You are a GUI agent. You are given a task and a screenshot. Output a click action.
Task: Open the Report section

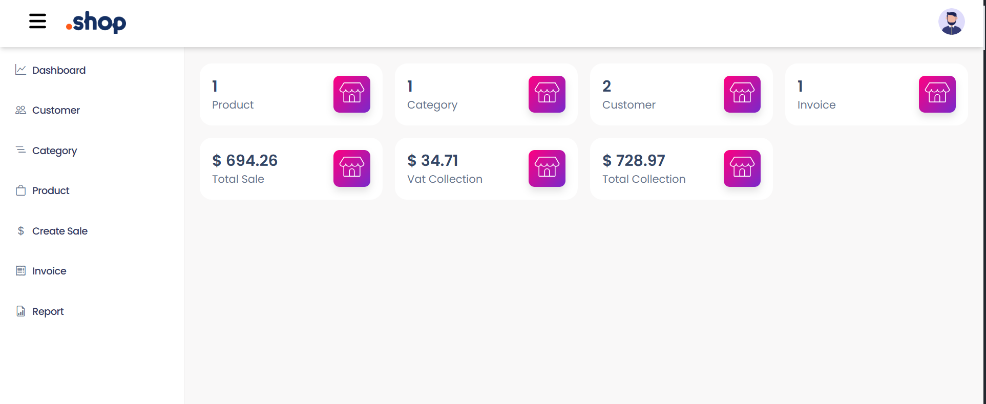coord(48,311)
